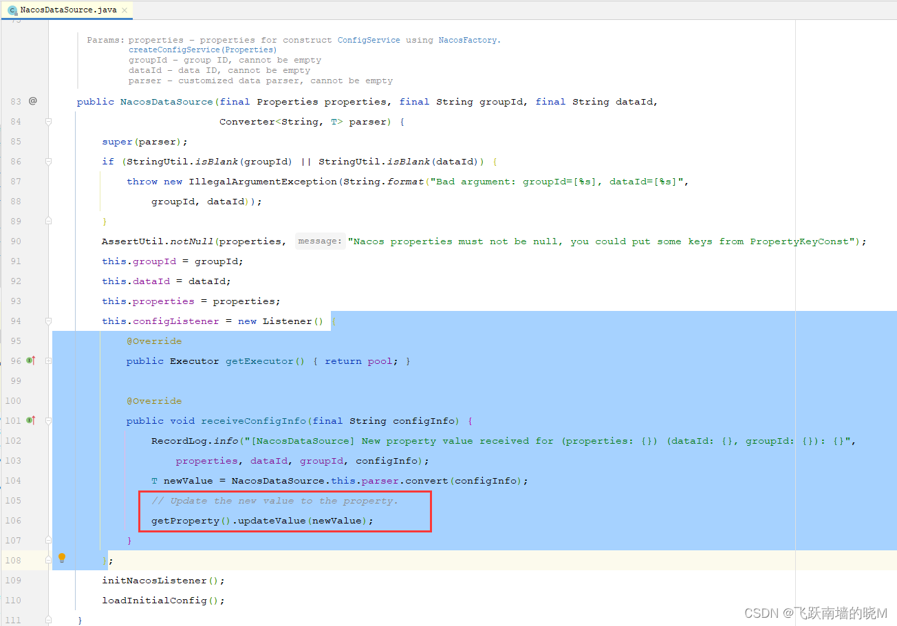897x626 pixels.
Task: Follow the createConfigService(Properties) doc link
Action: [x=202, y=50]
